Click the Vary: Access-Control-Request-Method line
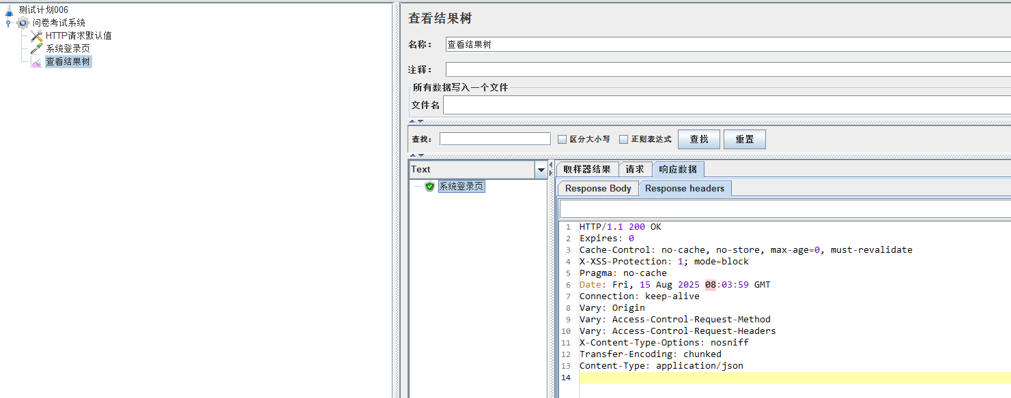1011x398 pixels. (674, 319)
